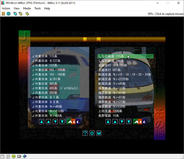Screen dimensions: 184x159
Task: Select ＪＲ東日本 キハ110形
Action: point(48,111)
